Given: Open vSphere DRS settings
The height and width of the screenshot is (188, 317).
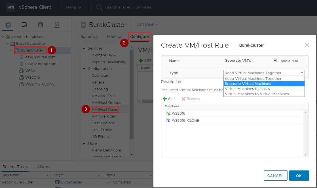Looking at the screenshot, I should (x=103, y=55).
